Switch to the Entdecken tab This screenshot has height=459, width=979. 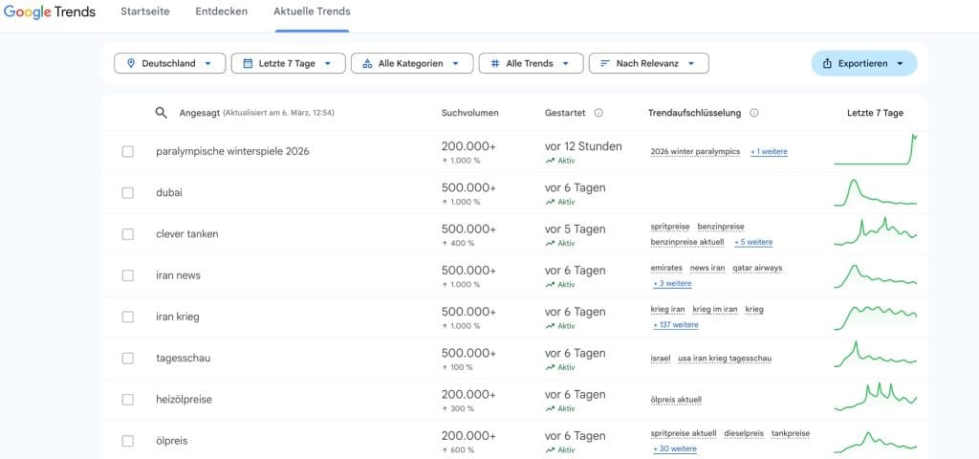point(221,12)
